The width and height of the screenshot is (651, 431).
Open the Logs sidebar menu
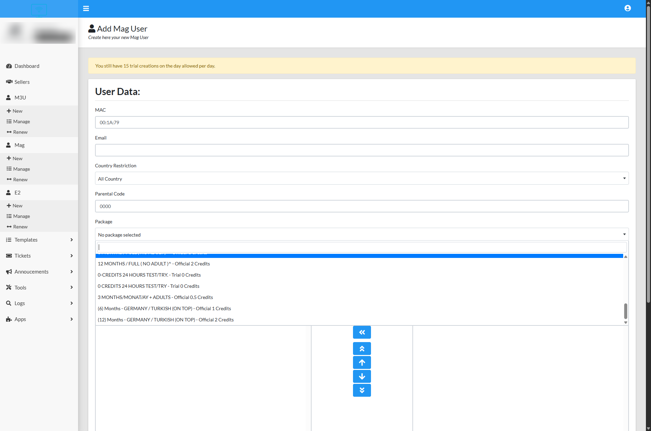tap(39, 303)
